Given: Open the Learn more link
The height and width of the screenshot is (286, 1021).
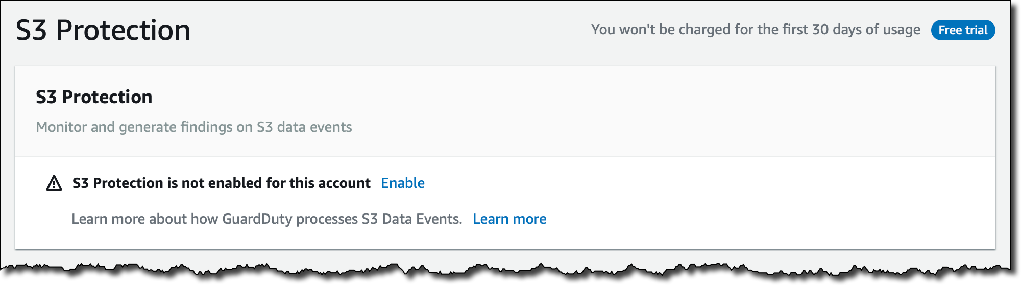Looking at the screenshot, I should [x=509, y=219].
